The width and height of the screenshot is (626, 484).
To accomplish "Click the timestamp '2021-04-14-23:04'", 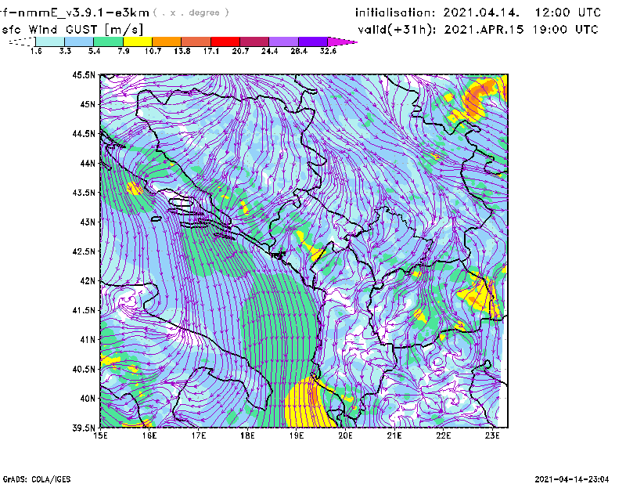I will 572,479.
